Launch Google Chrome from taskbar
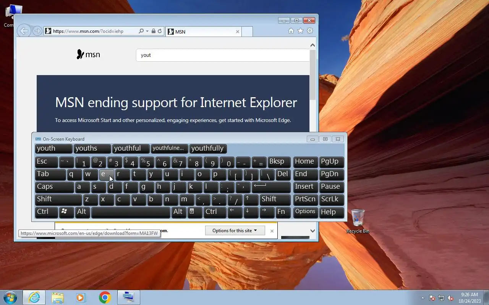The width and height of the screenshot is (489, 305). click(105, 297)
